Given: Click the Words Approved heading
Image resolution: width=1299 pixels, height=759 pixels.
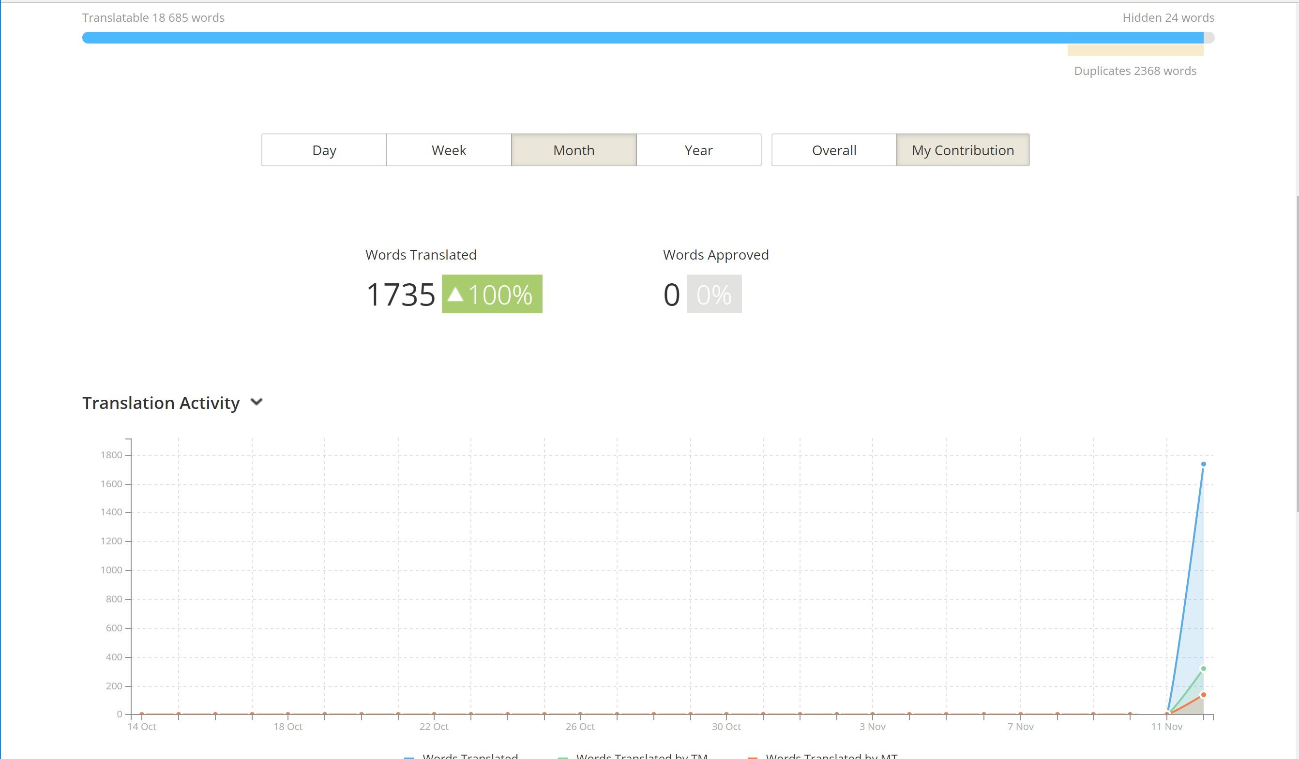Looking at the screenshot, I should tap(715, 254).
